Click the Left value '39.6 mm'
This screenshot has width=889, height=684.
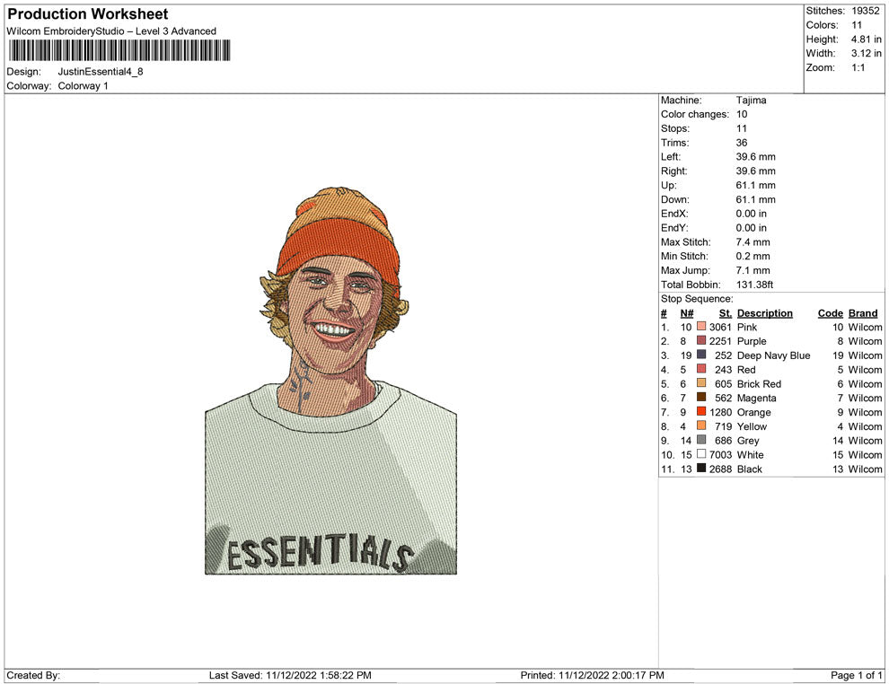(756, 157)
